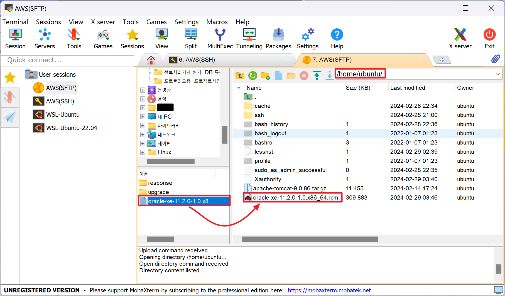Select the star favorites sidebar icon
505x296 pixels.
(10, 77)
